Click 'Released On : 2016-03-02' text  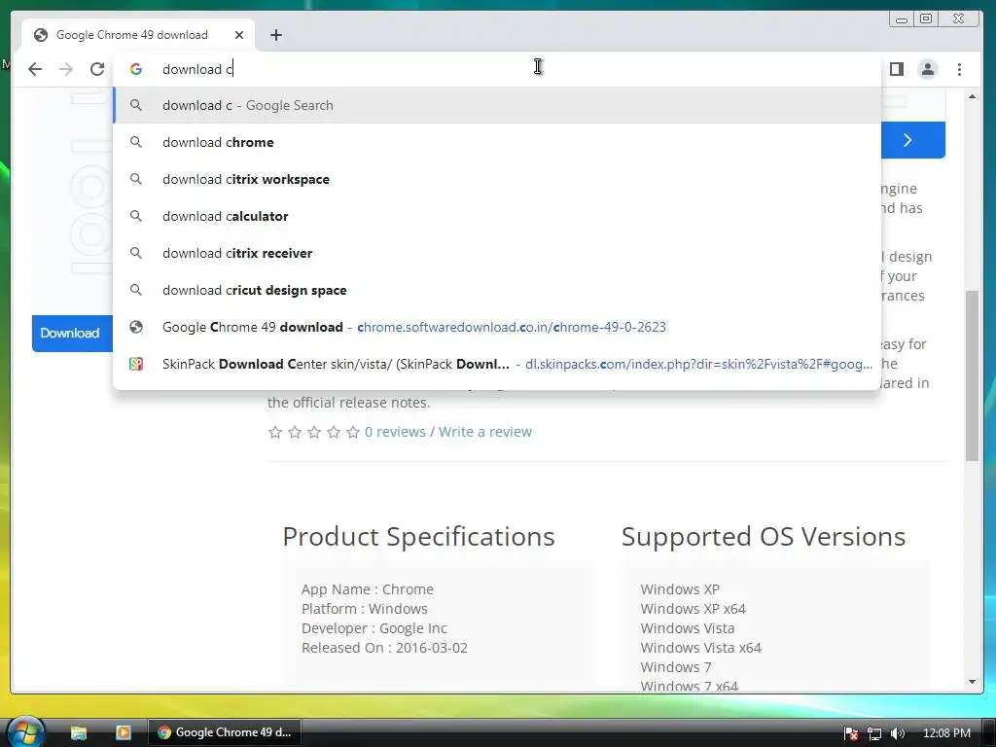click(x=384, y=648)
